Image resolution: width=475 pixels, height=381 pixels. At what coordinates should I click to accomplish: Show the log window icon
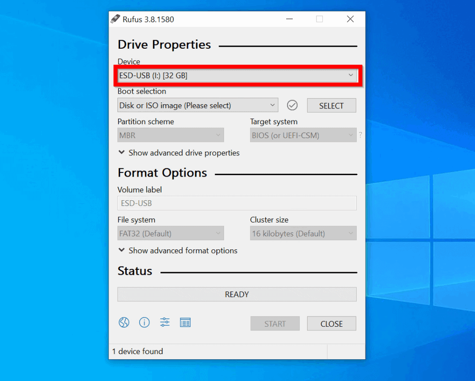click(185, 323)
